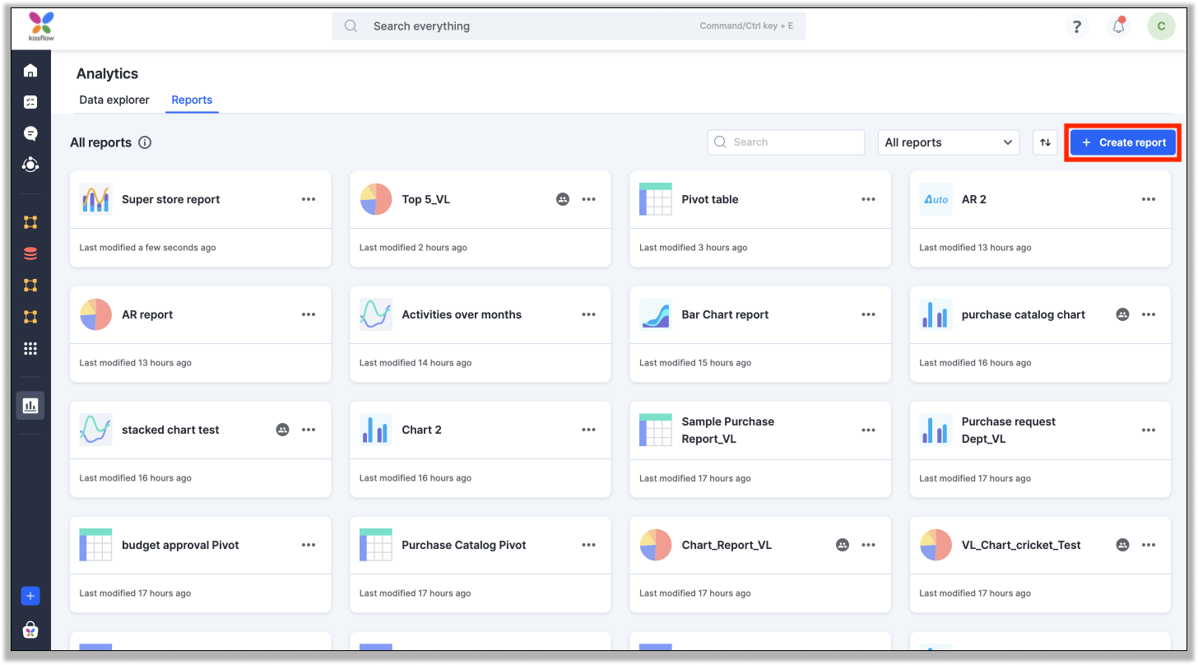
Task: Click the Create report button
Action: pyautogui.click(x=1123, y=142)
